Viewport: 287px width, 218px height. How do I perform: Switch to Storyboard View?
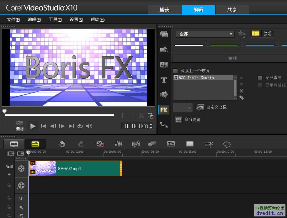(x=14, y=144)
